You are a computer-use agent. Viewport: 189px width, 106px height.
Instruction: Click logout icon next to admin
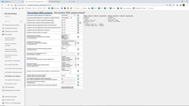[x=10, y=16]
